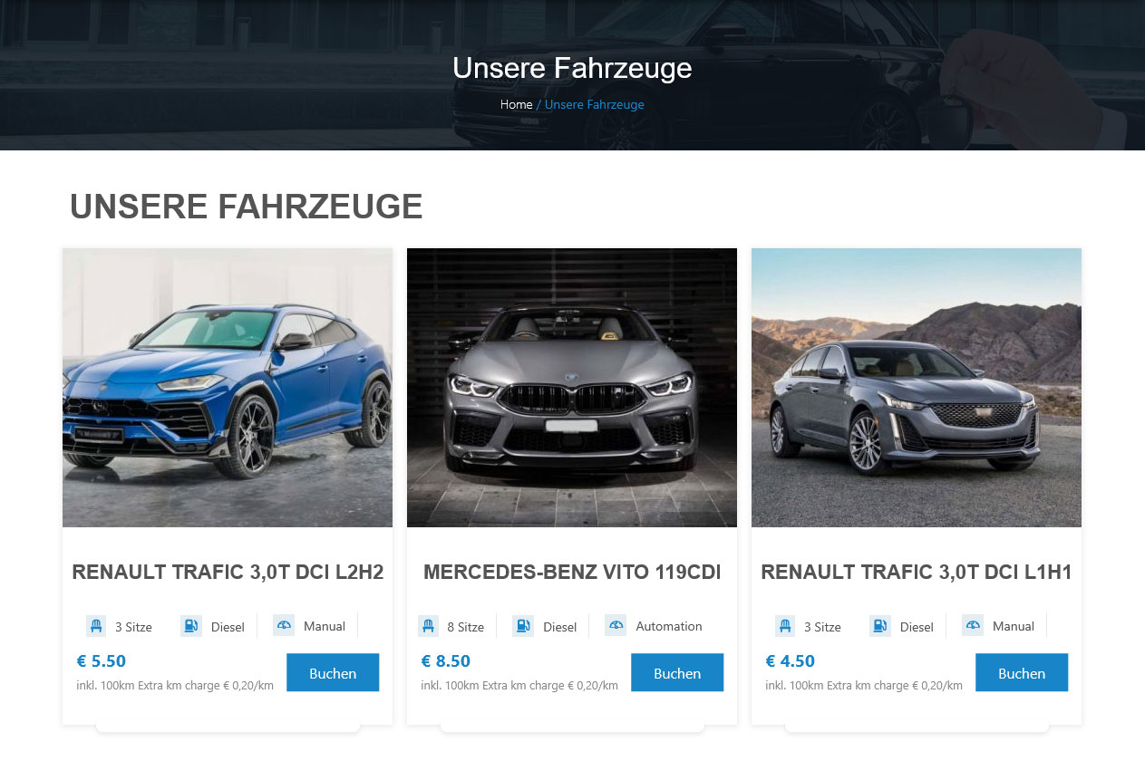Viewport: 1145px width, 771px height.
Task: Click the Unsere Fahrzeuge breadcrumb link
Action: 595,104
